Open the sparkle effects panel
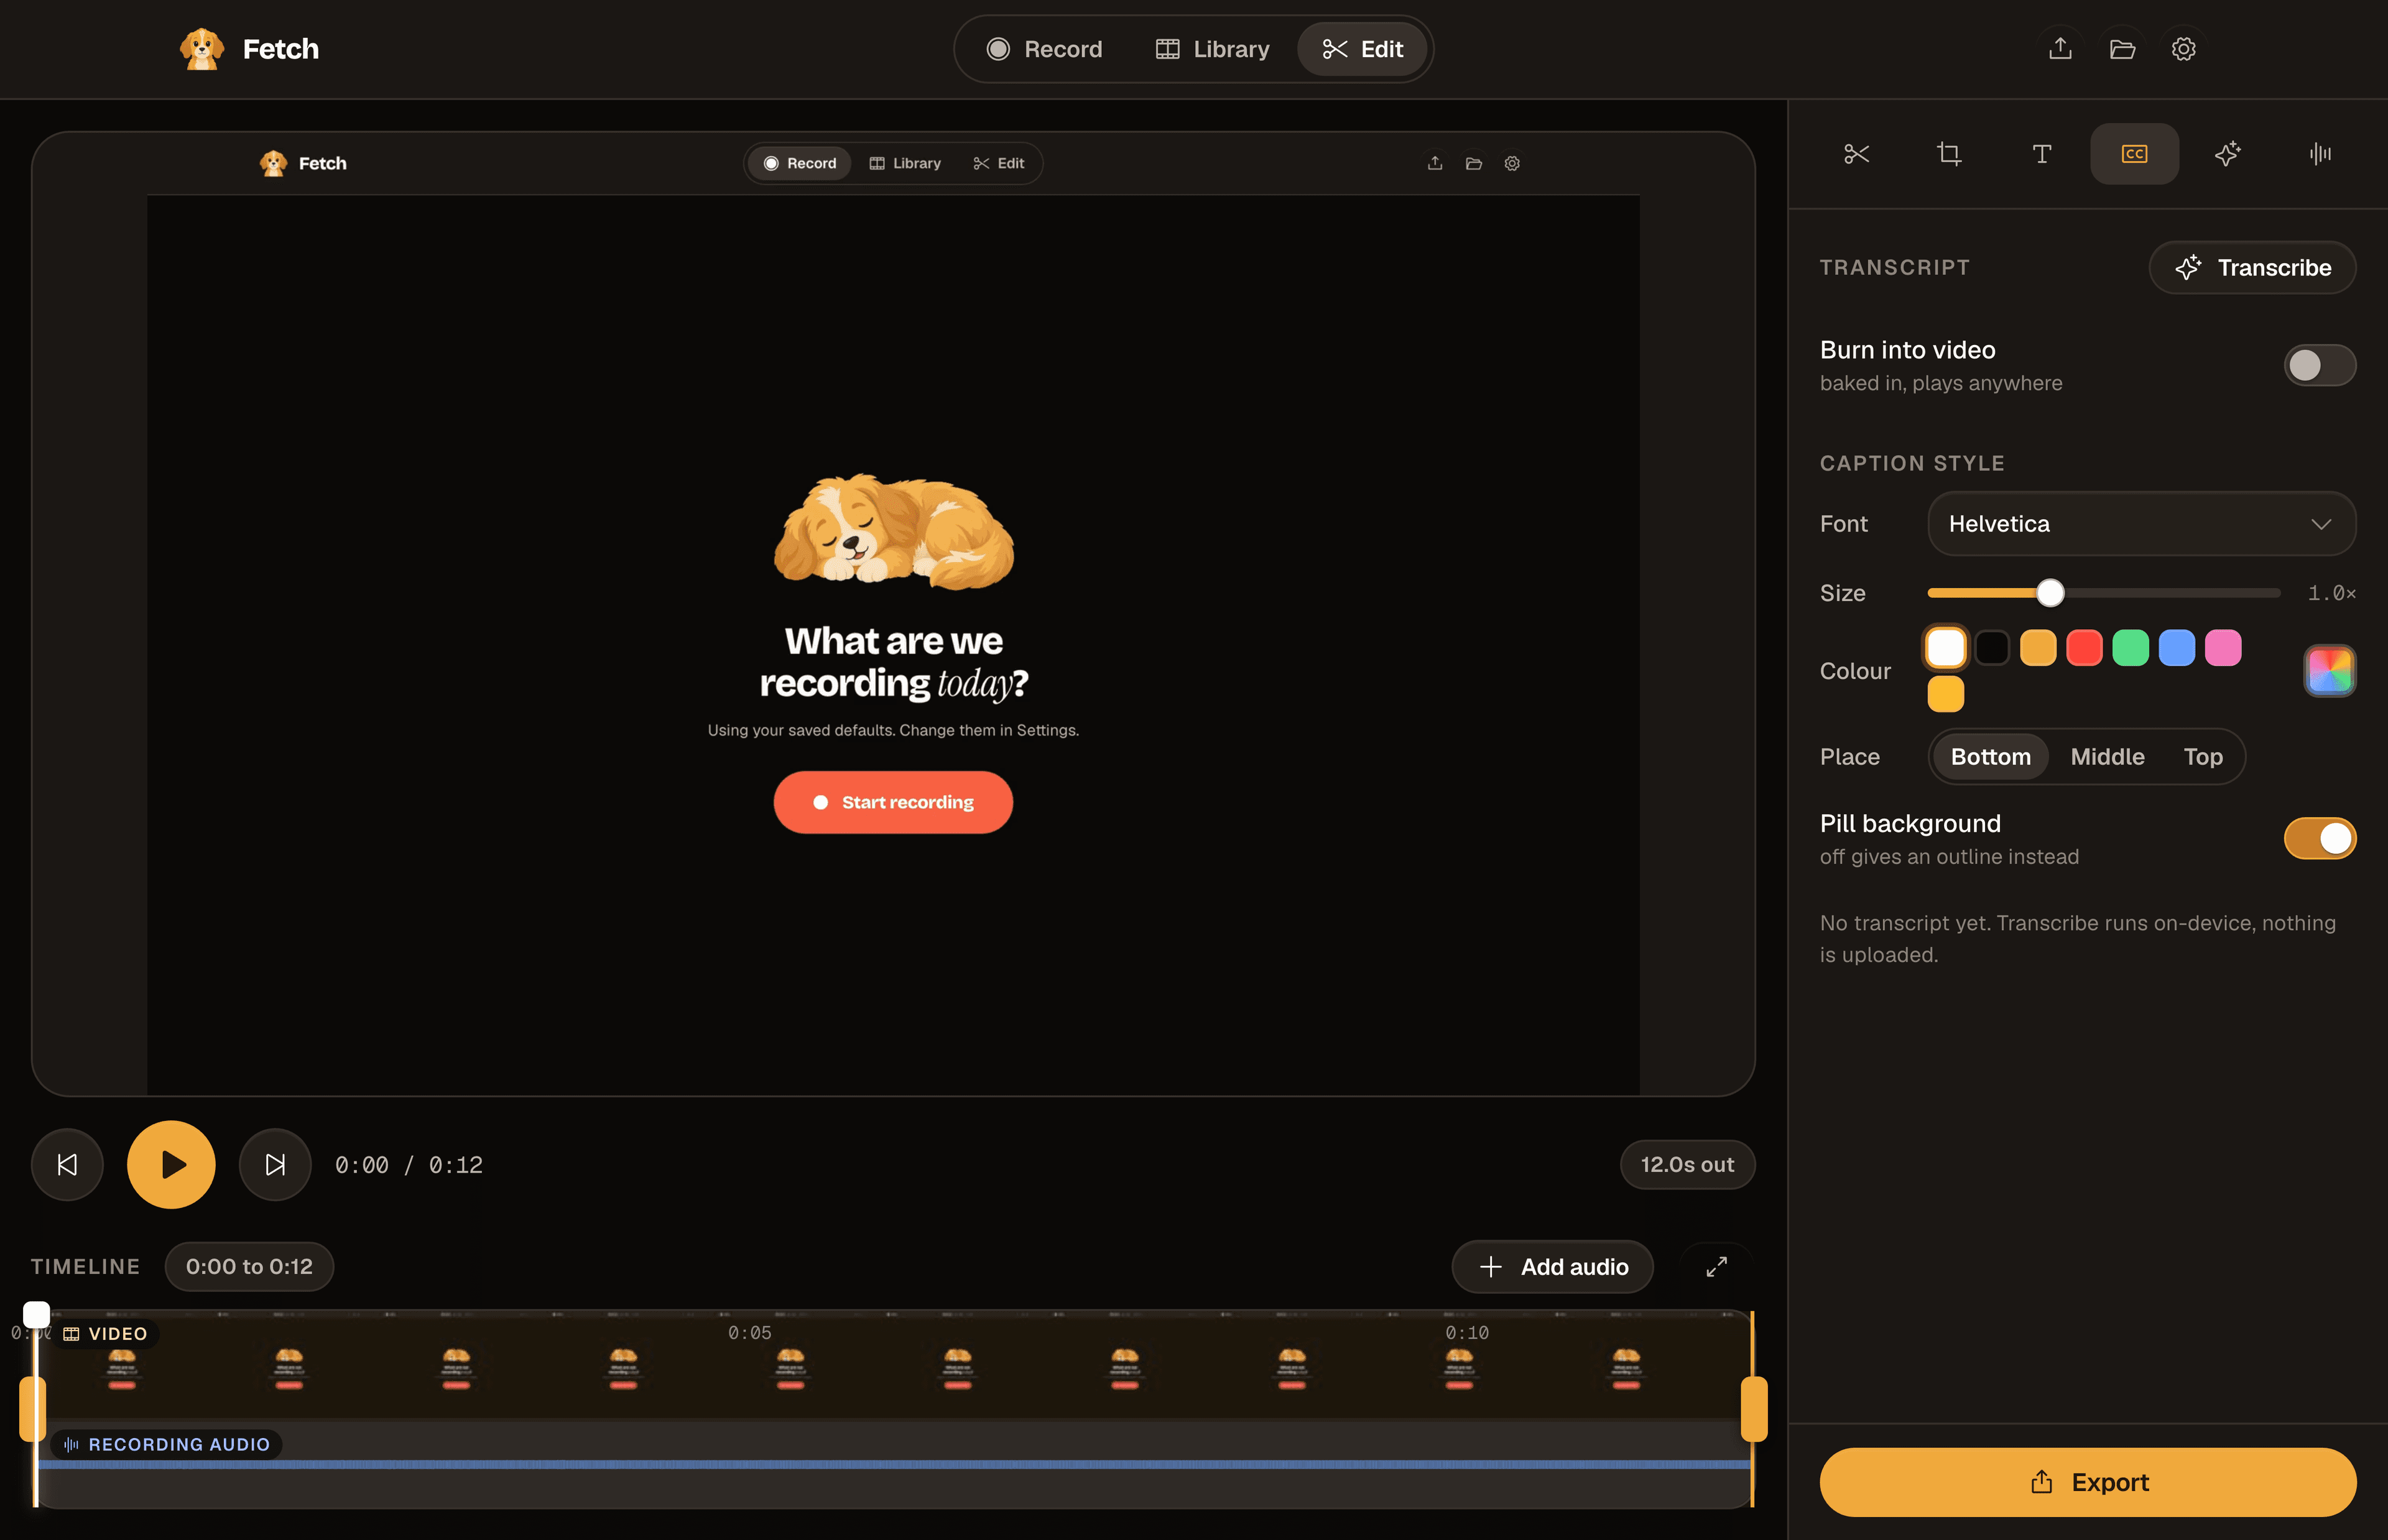 2227,154
